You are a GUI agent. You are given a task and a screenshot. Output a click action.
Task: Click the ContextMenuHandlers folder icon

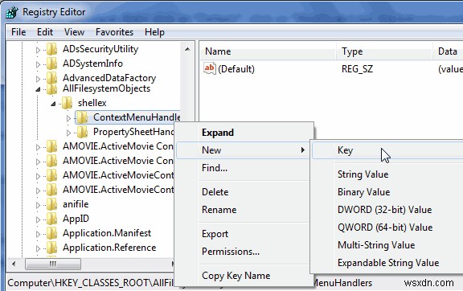(x=82, y=117)
